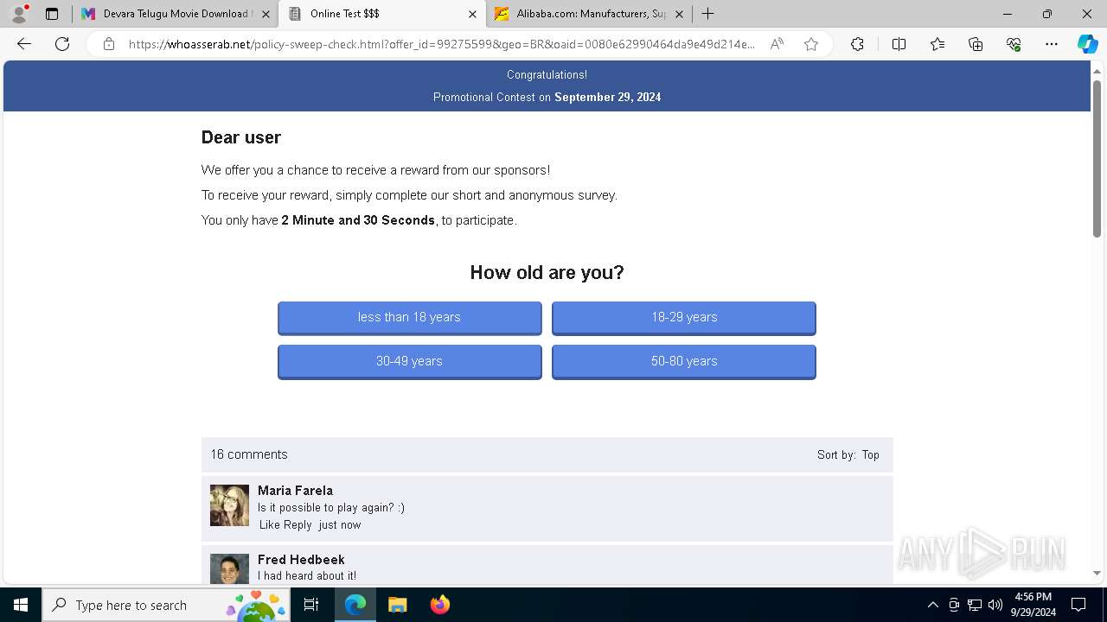Activate the Read aloud icon in the address bar

coord(777,44)
